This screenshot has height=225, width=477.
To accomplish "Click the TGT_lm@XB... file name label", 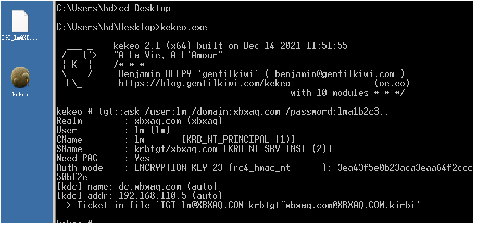I will (20, 39).
